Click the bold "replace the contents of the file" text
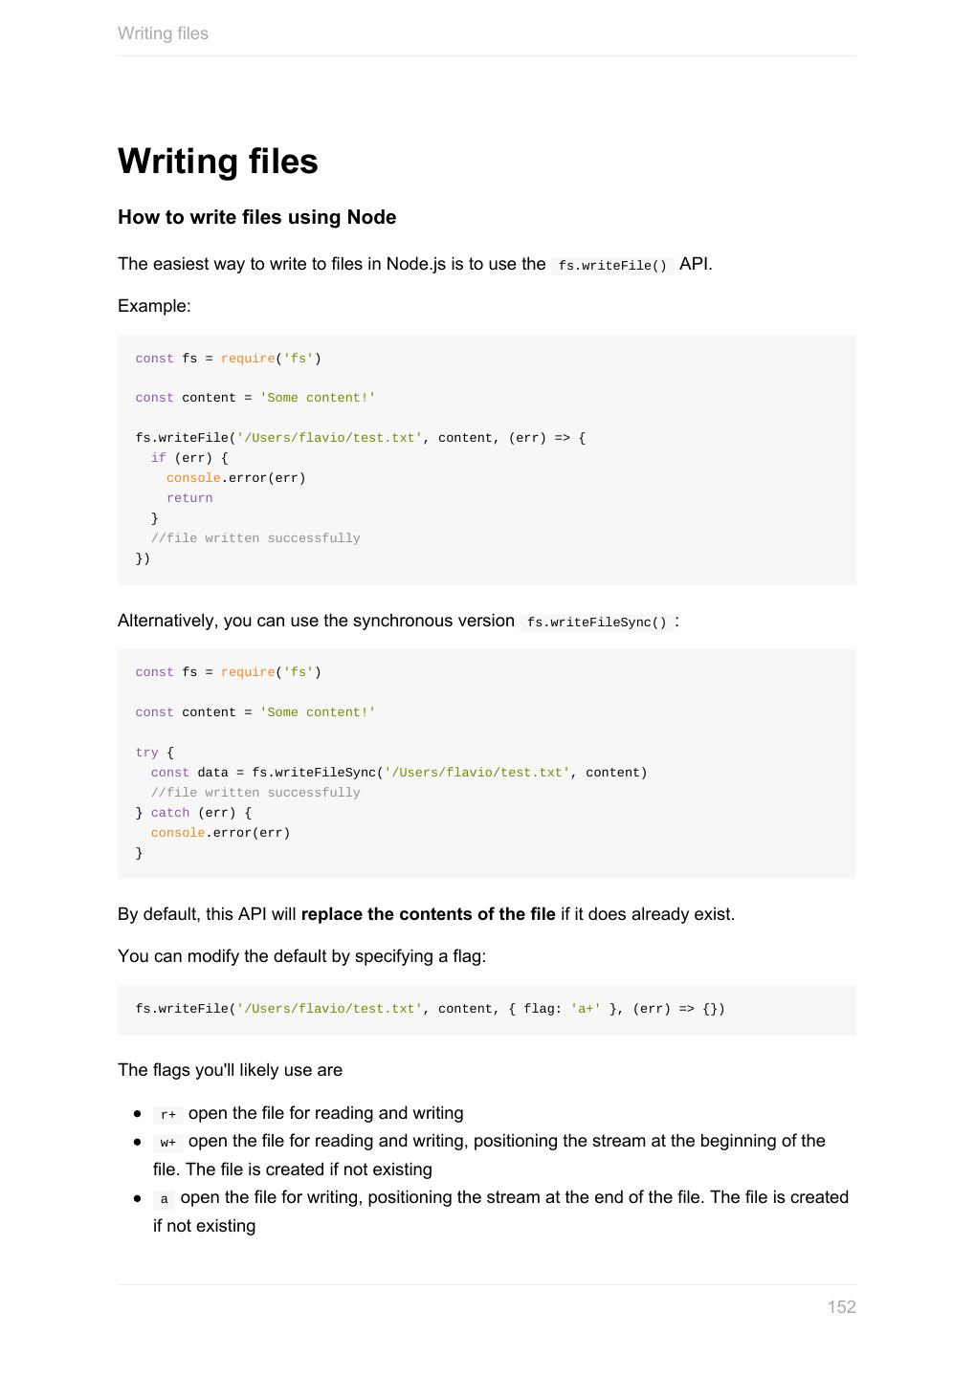The width and height of the screenshot is (975, 1377). coord(428,914)
